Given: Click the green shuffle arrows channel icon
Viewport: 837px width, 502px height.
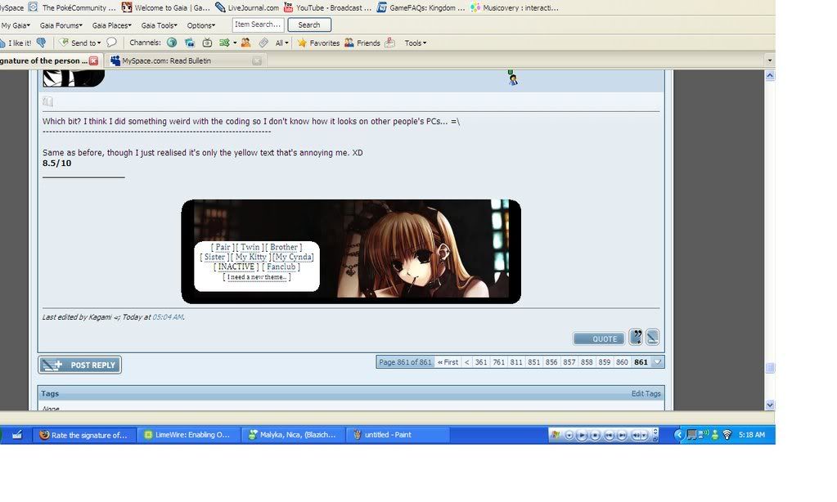Looking at the screenshot, I should point(224,43).
